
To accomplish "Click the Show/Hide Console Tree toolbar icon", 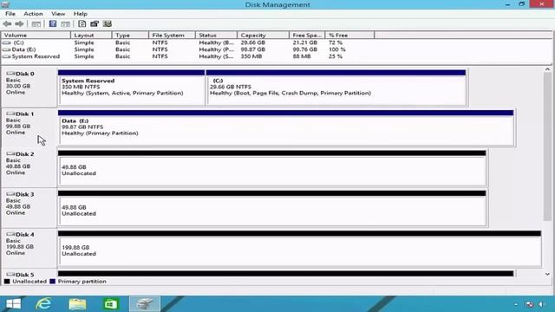I will coord(36,24).
